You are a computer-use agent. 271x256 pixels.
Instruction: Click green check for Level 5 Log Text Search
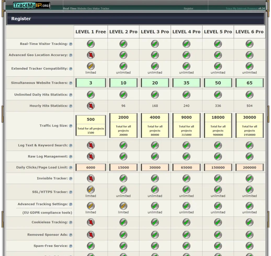click(x=218, y=145)
